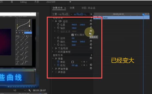152x94 pixels.
Task: Select the 大叔 workspace
Action: (x=37, y=2)
